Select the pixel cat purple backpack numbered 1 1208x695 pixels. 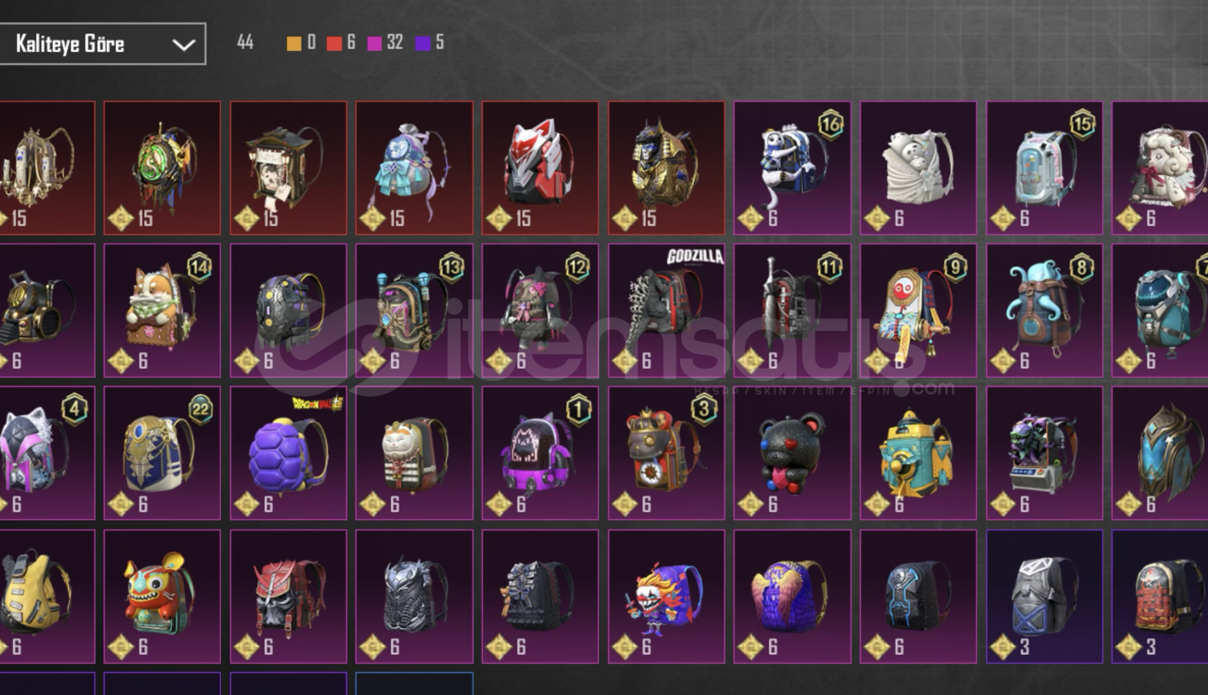pyautogui.click(x=540, y=453)
